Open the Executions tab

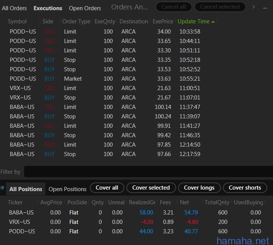pyautogui.click(x=48, y=8)
